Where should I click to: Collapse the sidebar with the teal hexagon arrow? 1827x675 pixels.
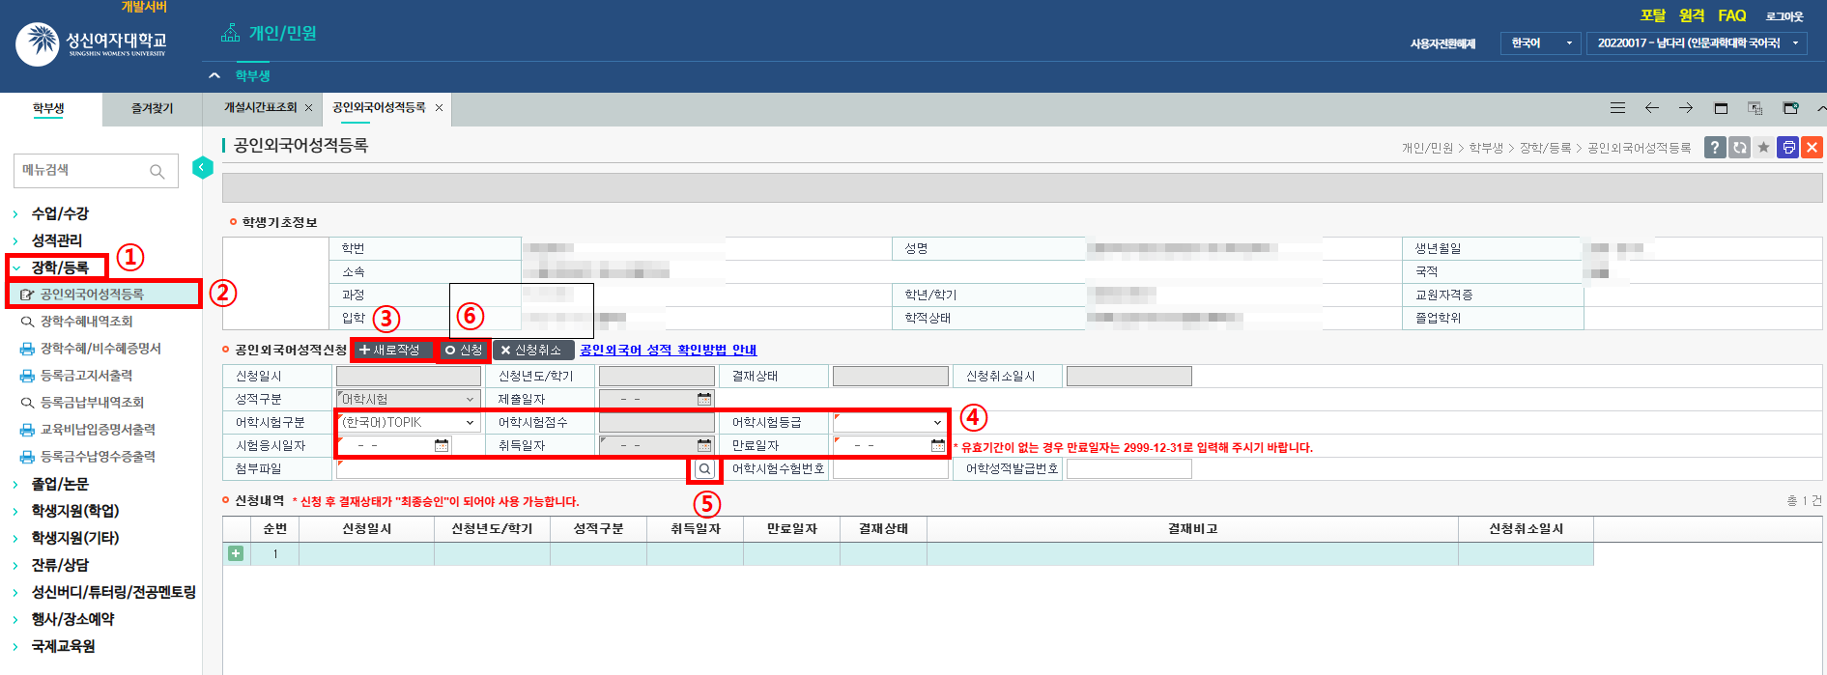tap(202, 167)
